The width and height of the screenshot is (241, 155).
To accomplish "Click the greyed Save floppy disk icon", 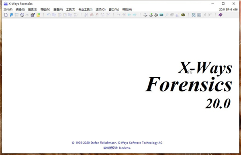I will [16, 15].
